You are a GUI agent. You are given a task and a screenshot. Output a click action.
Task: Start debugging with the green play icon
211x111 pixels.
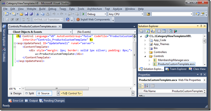[83, 14]
